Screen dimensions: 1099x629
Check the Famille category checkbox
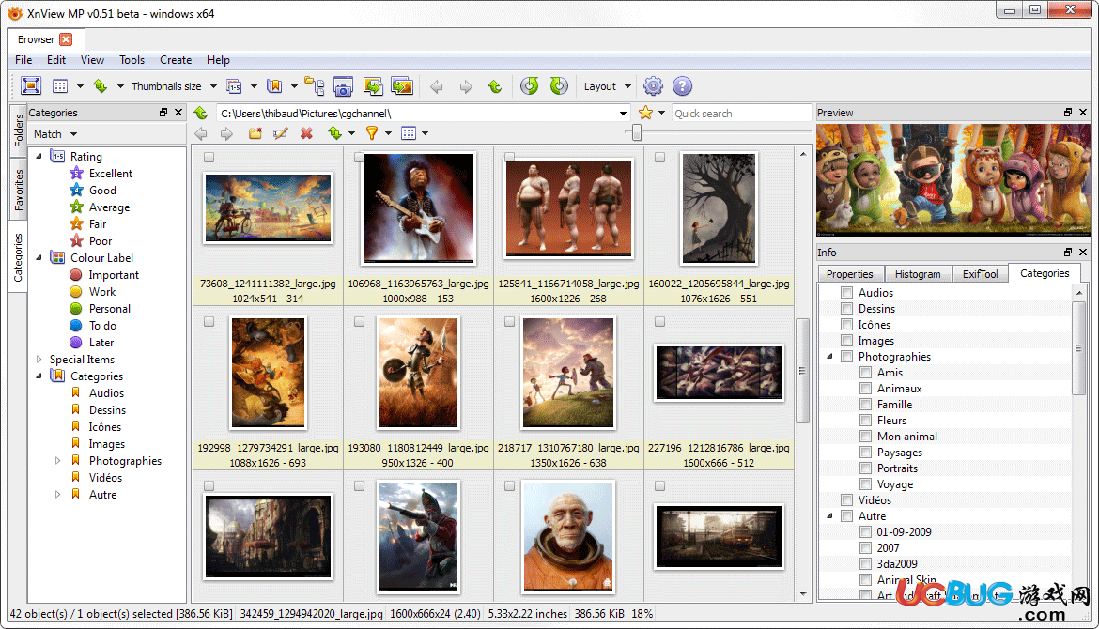point(866,405)
